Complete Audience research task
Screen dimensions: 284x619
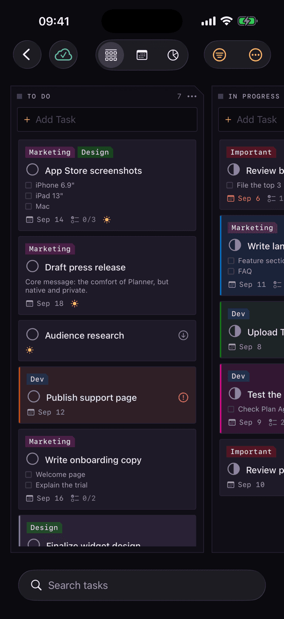pos(32,334)
